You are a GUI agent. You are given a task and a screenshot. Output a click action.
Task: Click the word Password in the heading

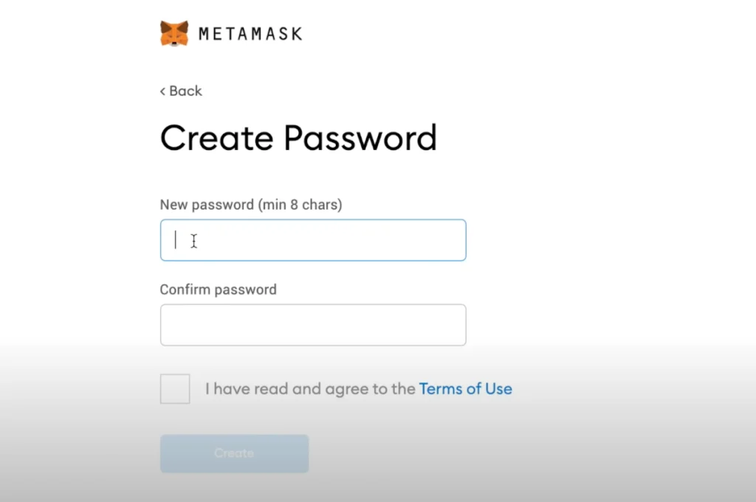pos(361,138)
